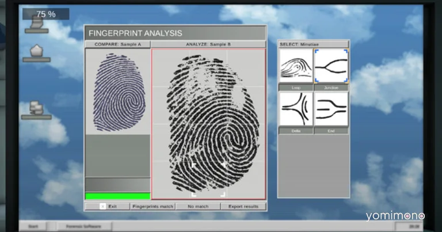Select the Delta minutiae pattern image
Screen dimensions: 442x232
tap(296, 109)
